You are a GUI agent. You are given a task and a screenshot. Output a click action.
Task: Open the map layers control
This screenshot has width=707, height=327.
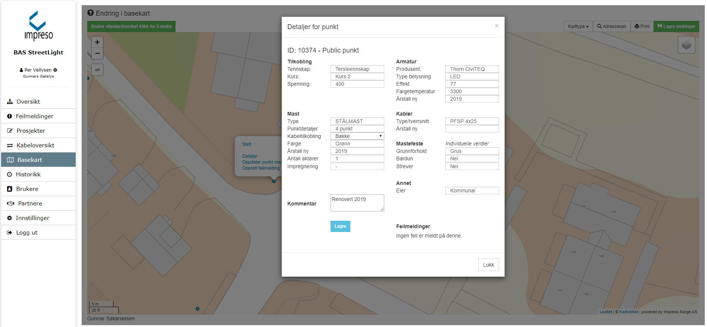[x=686, y=45]
